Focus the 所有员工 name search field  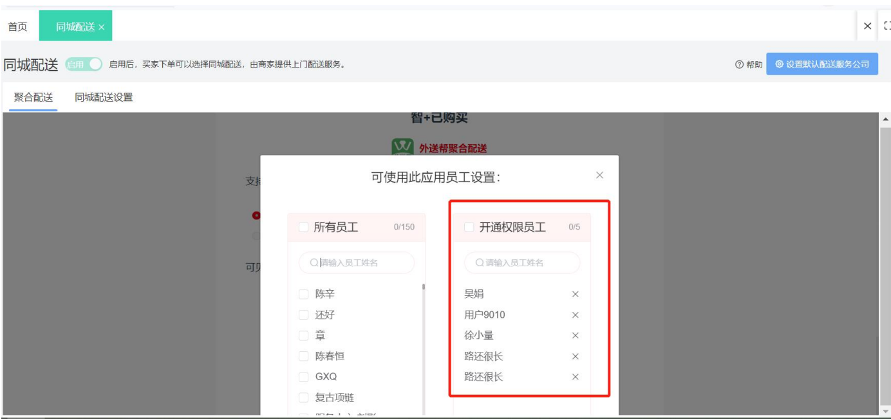[x=357, y=262]
